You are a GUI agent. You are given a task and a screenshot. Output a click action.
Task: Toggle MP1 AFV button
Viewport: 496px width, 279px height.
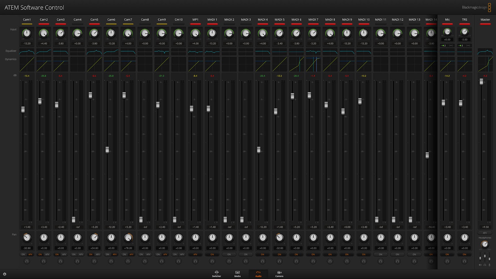tap(195, 255)
